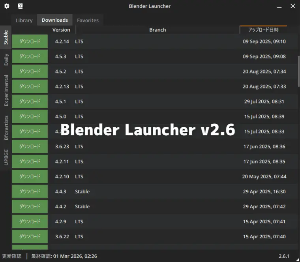The image size is (300, 262).
Task: Download Blender version 4.2.14 LTS
Action: tap(30, 41)
